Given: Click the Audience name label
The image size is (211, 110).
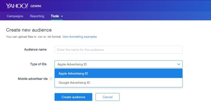Looking at the screenshot, I should (x=35, y=49).
